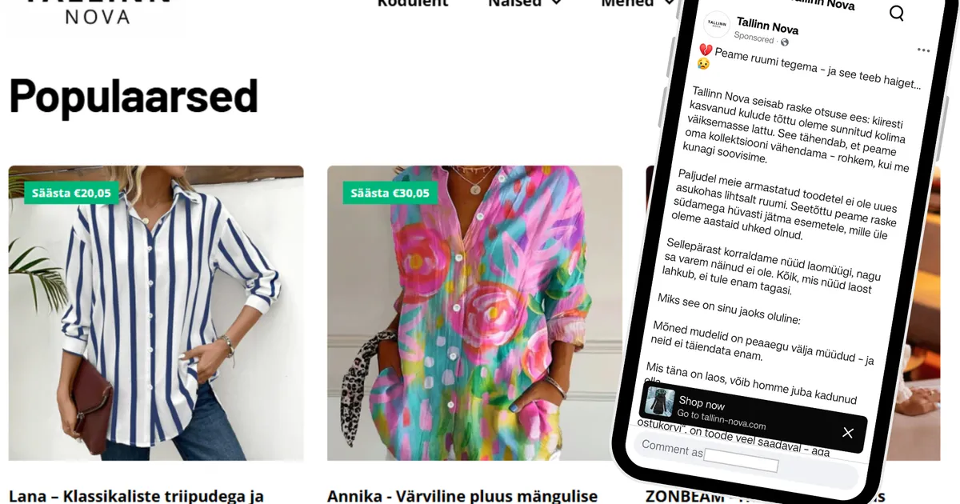
Task: Click the small product thumbnail in the Shop now banner
Action: coord(660,401)
